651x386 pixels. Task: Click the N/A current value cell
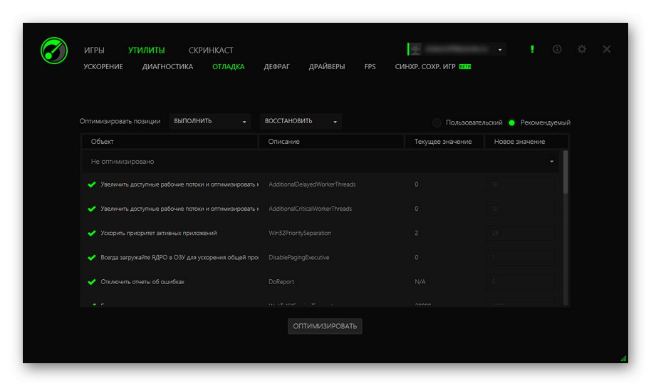point(420,282)
